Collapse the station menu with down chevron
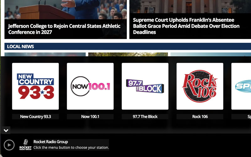 pos(6,130)
